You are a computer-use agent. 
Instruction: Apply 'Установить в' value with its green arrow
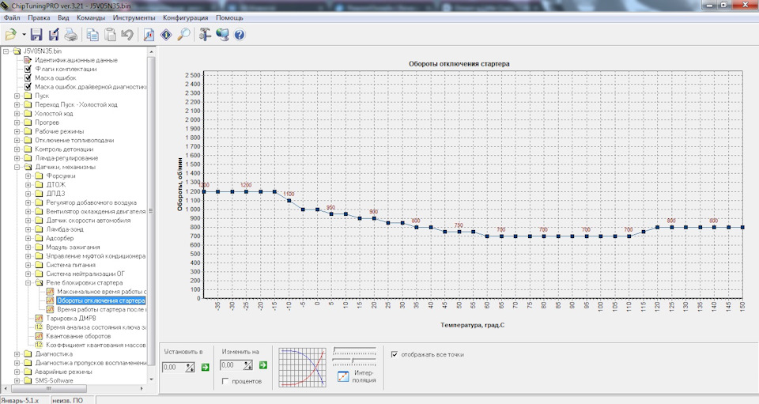(x=206, y=367)
